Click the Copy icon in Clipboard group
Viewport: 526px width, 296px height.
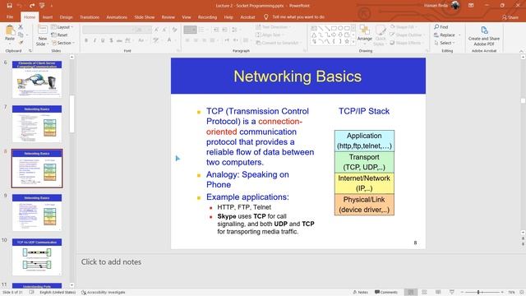(21, 35)
